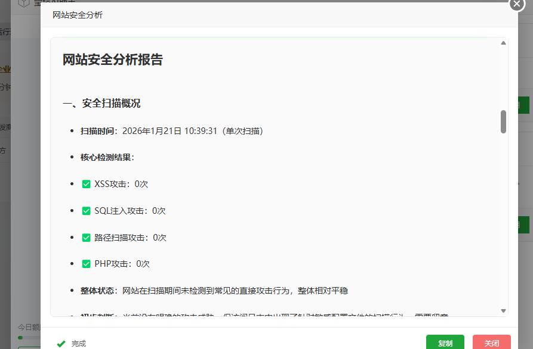Click the circular X icon atop the dialog
The image size is (533, 349).
(x=516, y=5)
